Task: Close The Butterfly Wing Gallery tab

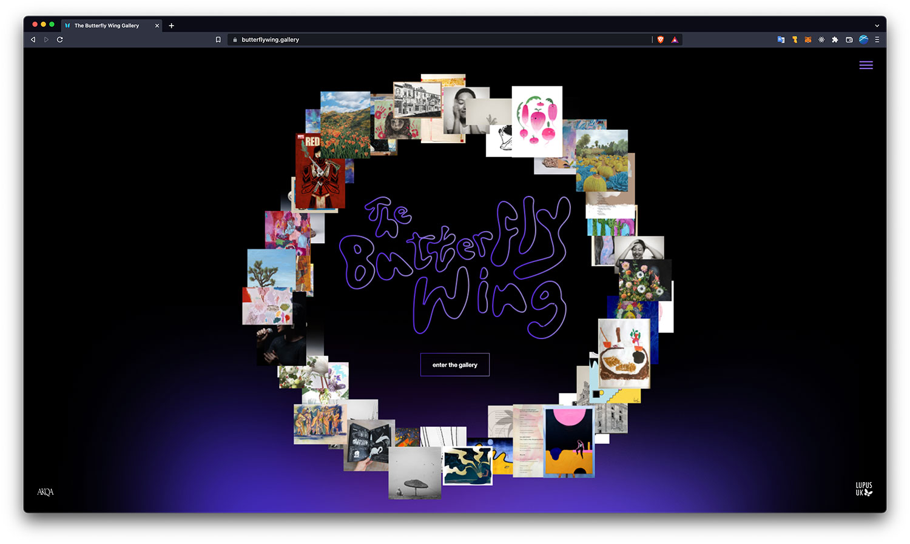Action: click(x=157, y=25)
